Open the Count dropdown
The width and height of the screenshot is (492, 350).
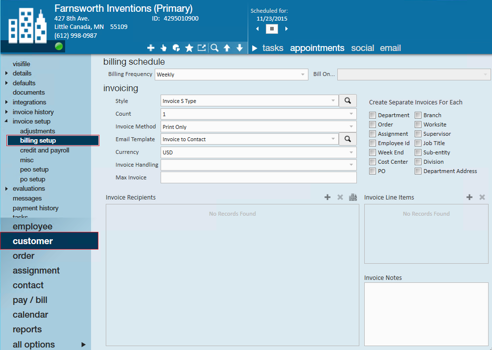point(258,114)
